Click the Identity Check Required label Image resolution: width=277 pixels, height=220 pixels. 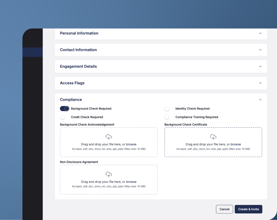(x=192, y=109)
